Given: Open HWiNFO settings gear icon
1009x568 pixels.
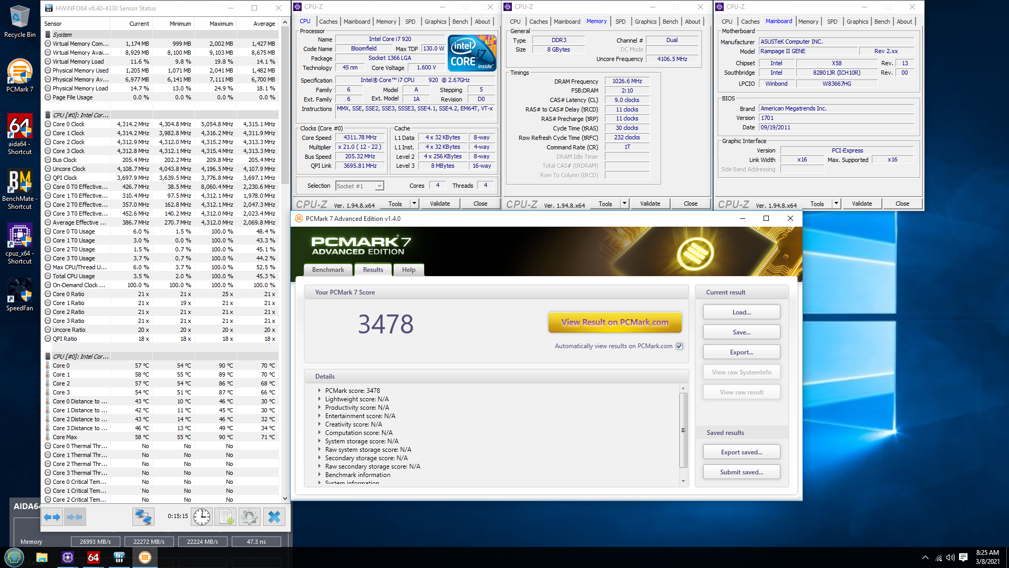Looking at the screenshot, I should (x=250, y=517).
